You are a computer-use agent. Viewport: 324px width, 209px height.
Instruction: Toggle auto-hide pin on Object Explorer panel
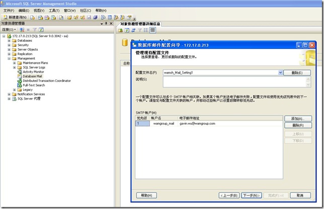click(x=106, y=24)
